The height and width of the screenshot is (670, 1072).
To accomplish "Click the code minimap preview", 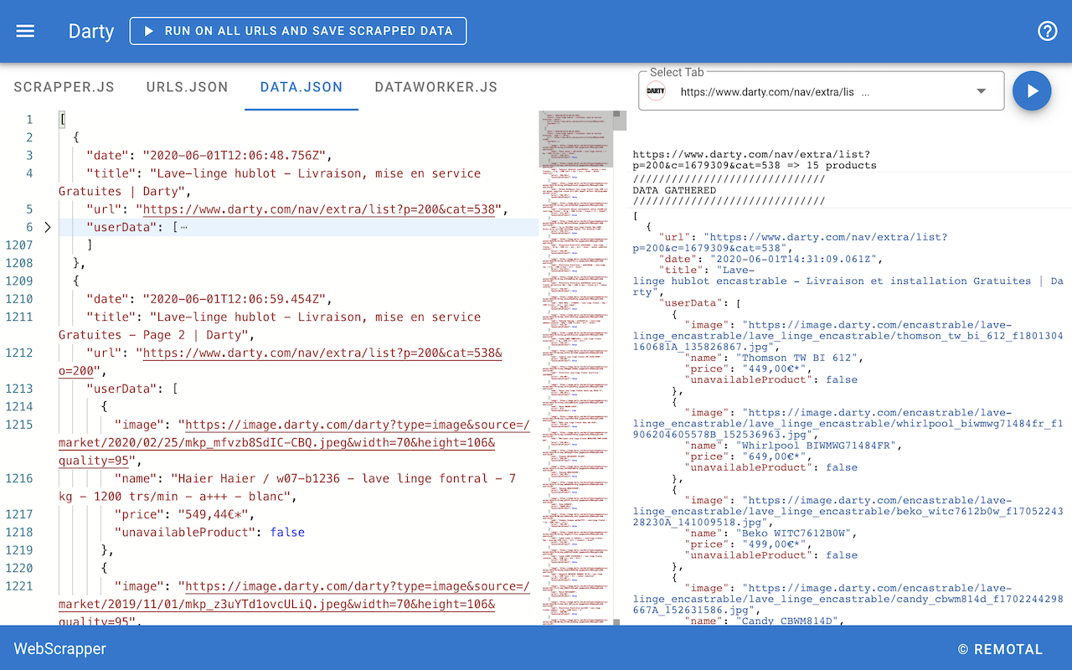I will tap(577, 367).
